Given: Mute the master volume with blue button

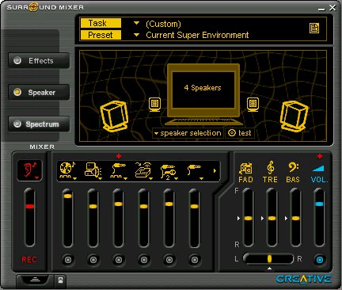Looking at the screenshot, I should pyautogui.click(x=319, y=260).
